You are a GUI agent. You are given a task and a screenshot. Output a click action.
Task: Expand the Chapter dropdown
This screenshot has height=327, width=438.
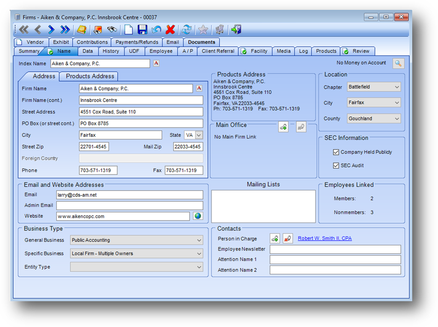click(397, 87)
